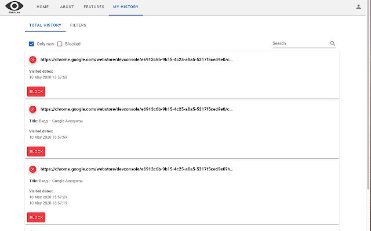Enable the Blocked checkbox
The width and height of the screenshot is (371, 231).
(60, 44)
